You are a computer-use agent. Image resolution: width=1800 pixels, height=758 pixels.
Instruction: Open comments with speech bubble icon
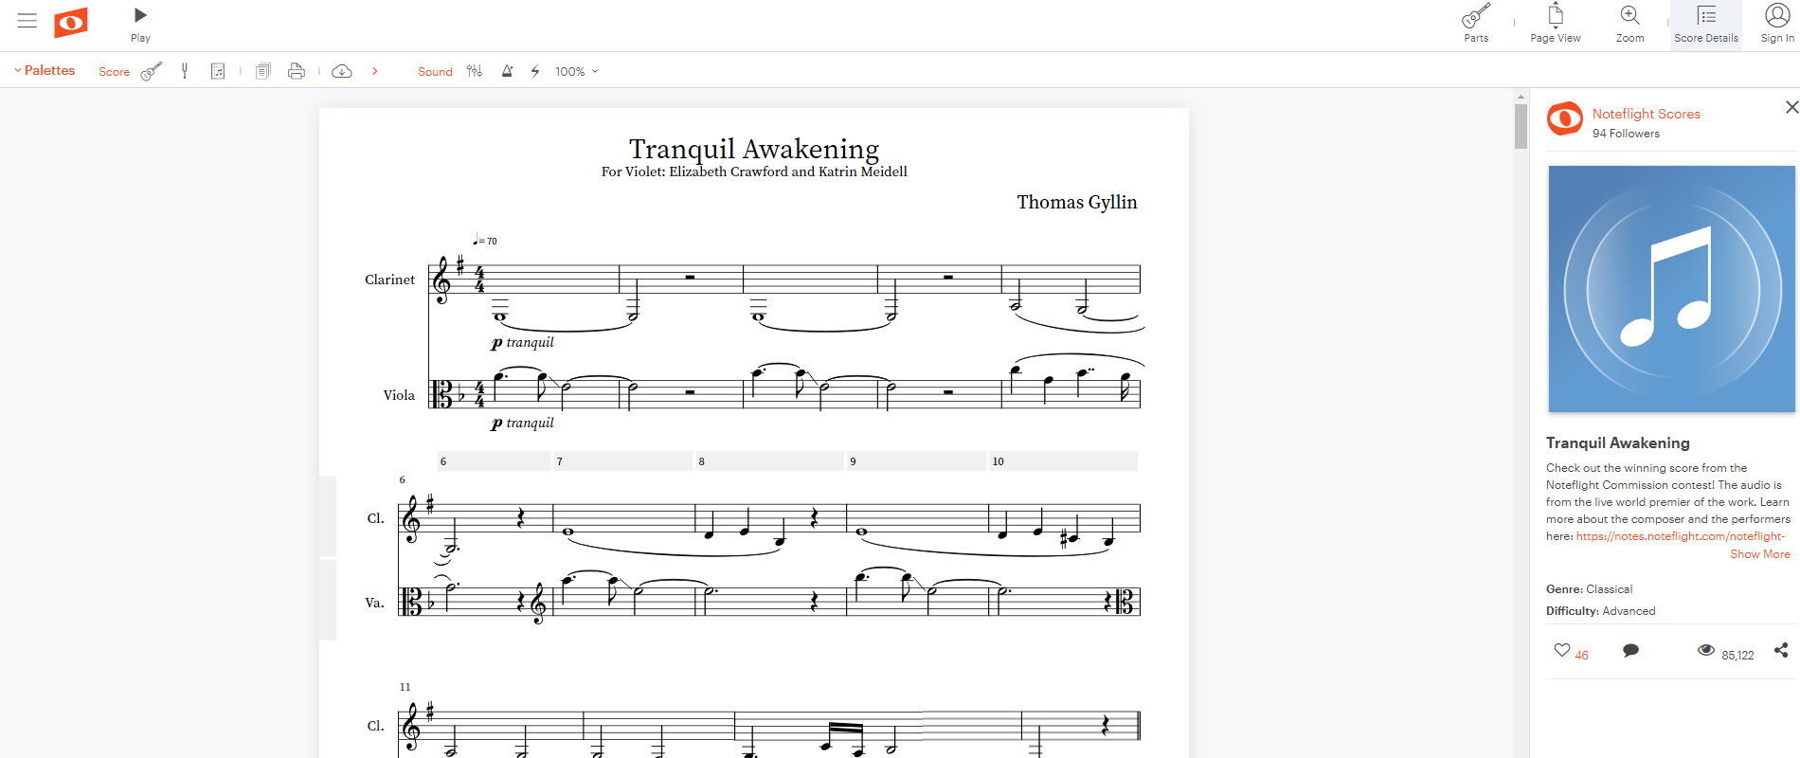coord(1630,650)
